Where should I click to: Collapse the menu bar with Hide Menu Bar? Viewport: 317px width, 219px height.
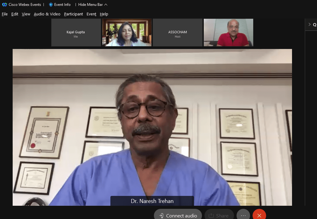pyautogui.click(x=93, y=5)
